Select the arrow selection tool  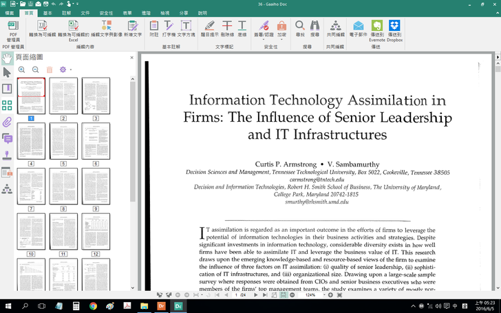coord(7,73)
